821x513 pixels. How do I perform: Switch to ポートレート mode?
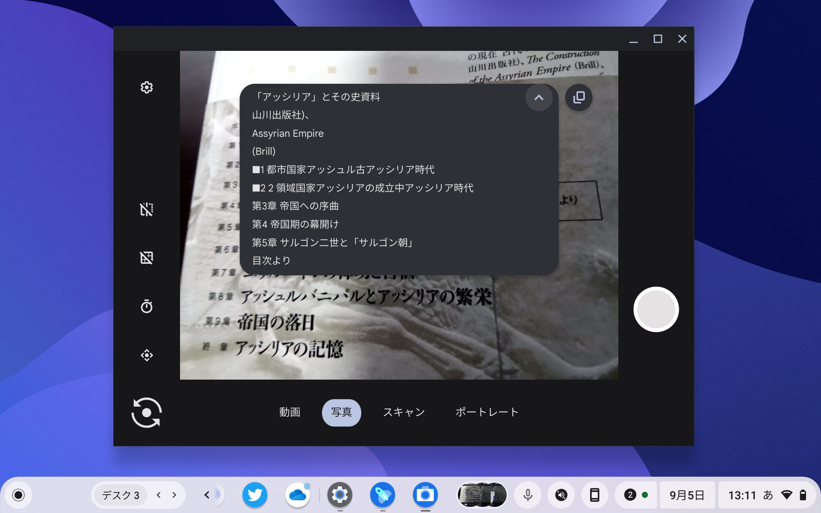[x=487, y=412]
